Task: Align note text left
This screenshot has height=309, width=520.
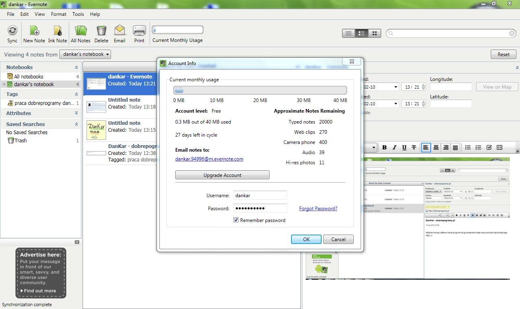Action: 426,148
